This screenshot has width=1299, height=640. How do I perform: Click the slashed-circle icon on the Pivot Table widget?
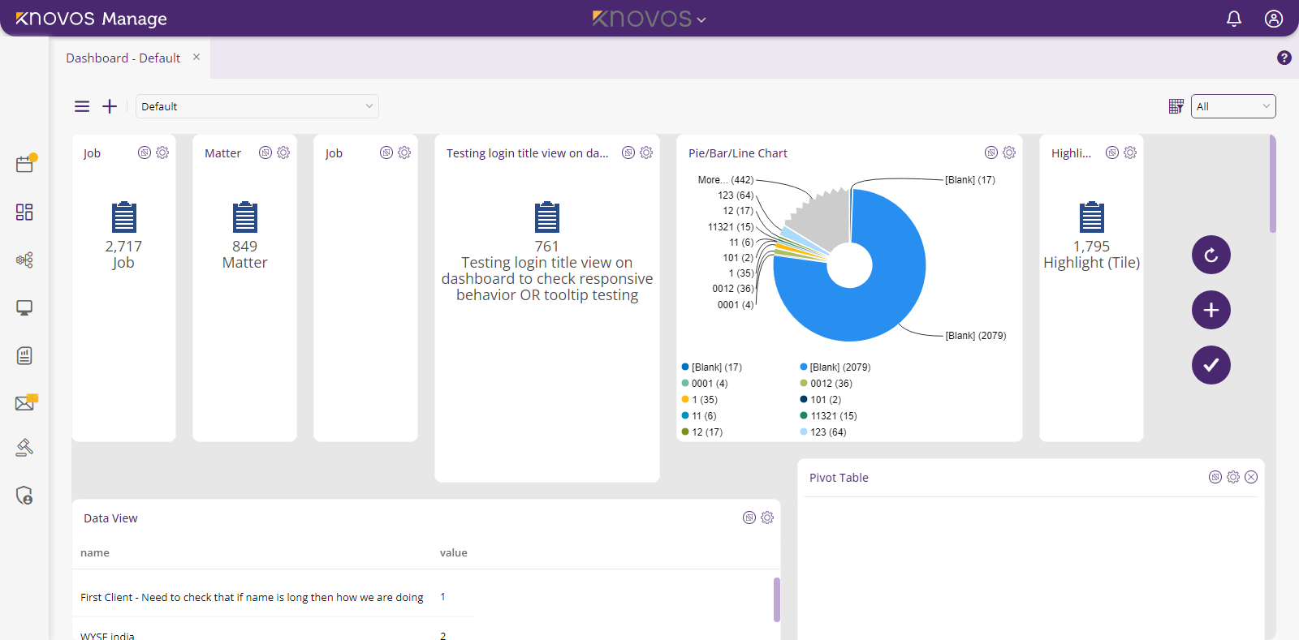click(1215, 477)
